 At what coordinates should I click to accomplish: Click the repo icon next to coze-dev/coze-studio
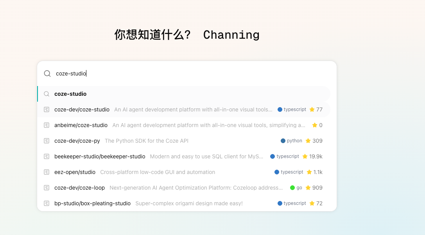47,109
